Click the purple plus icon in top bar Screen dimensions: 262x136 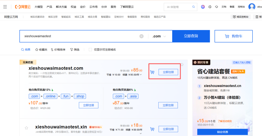(203, 7)
